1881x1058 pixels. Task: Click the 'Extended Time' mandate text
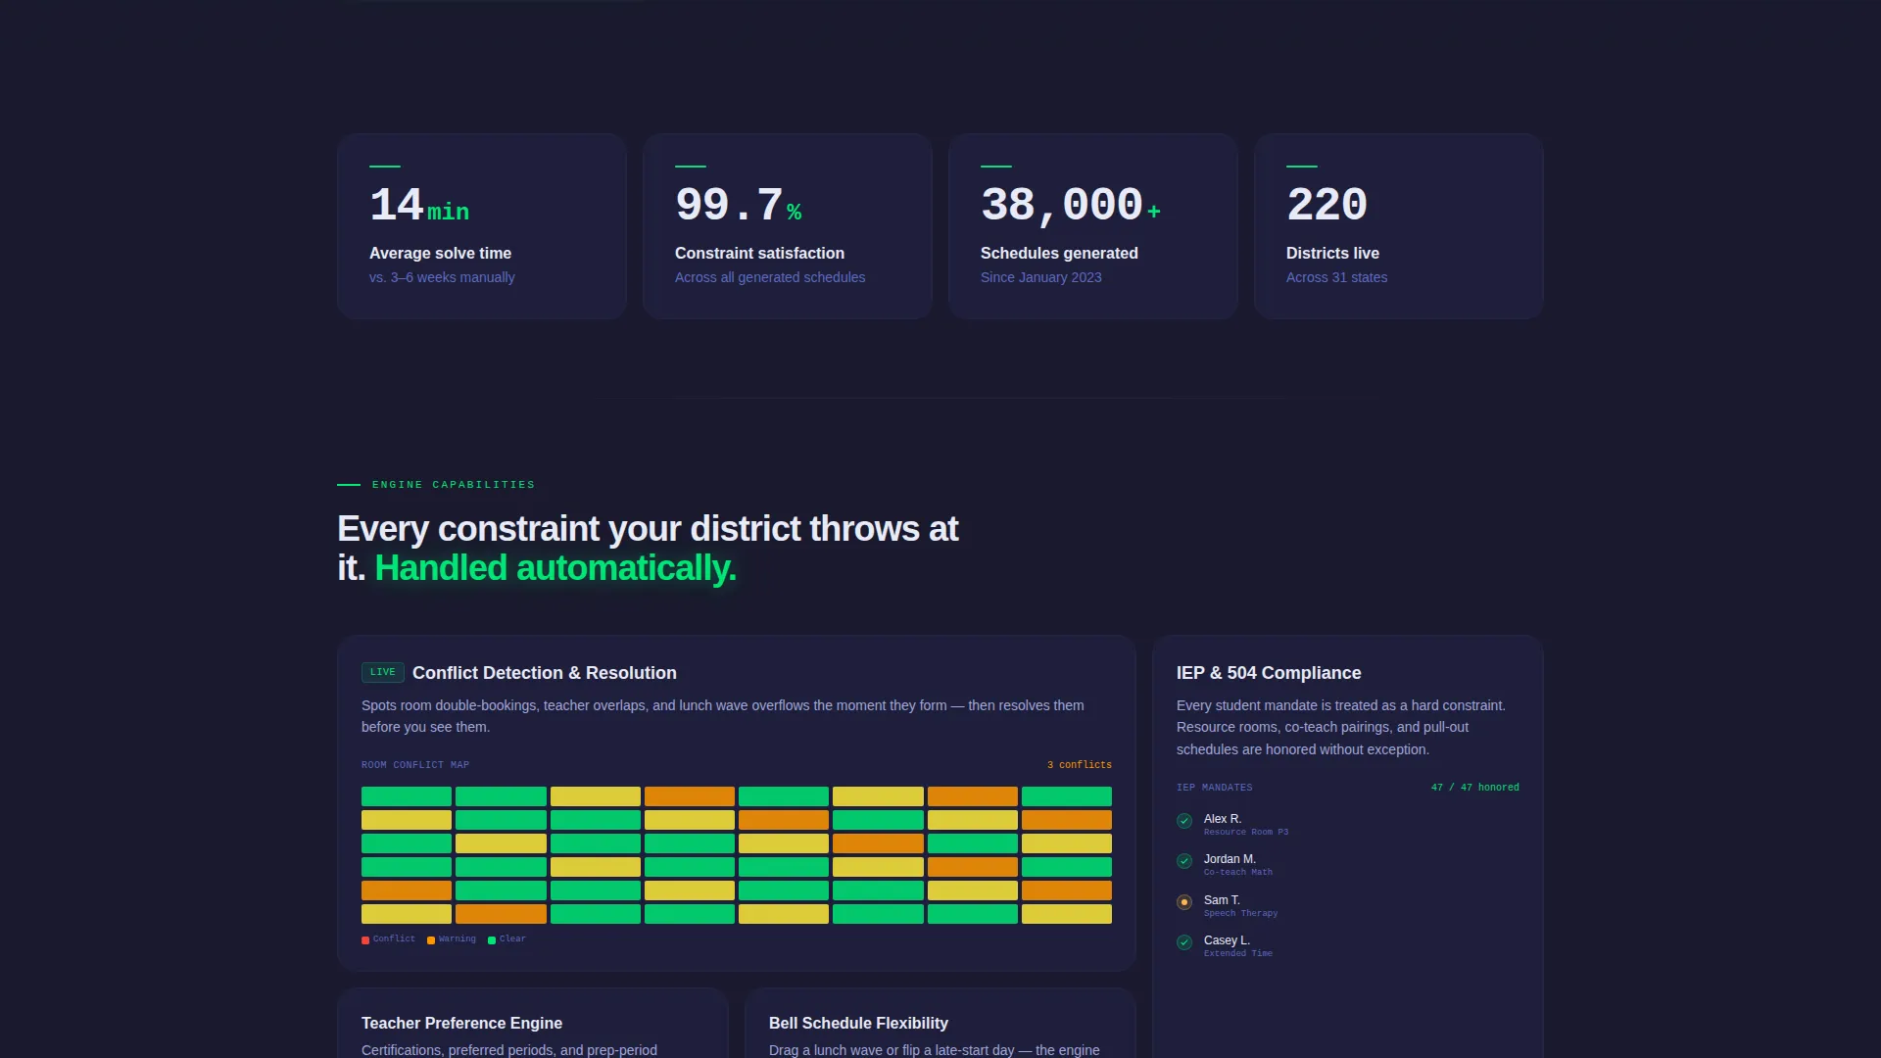tap(1238, 954)
